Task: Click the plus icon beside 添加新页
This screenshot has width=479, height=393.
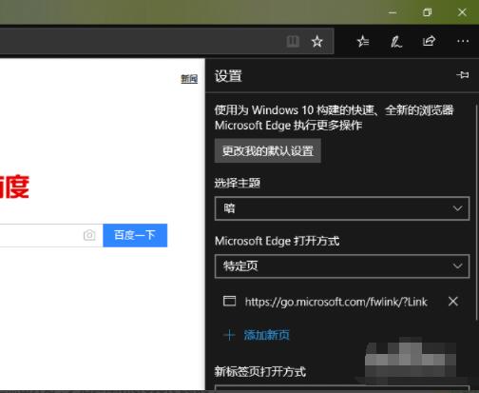Action: pyautogui.click(x=229, y=335)
